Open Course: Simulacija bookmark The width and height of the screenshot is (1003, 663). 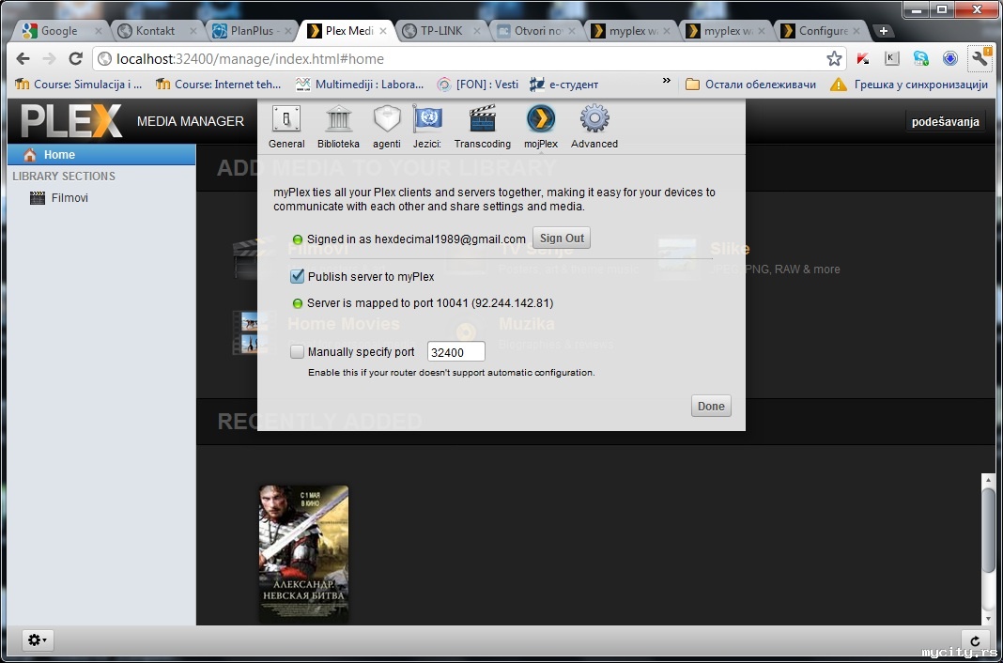pos(78,85)
